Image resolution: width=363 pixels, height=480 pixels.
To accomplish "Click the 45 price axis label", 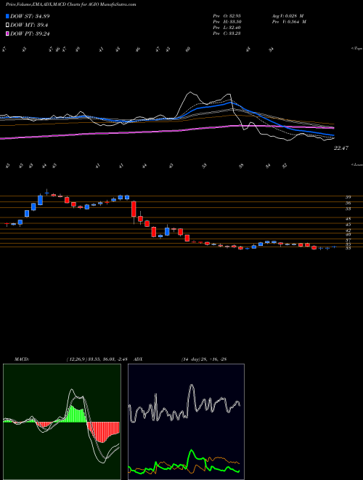I will [x=348, y=225].
